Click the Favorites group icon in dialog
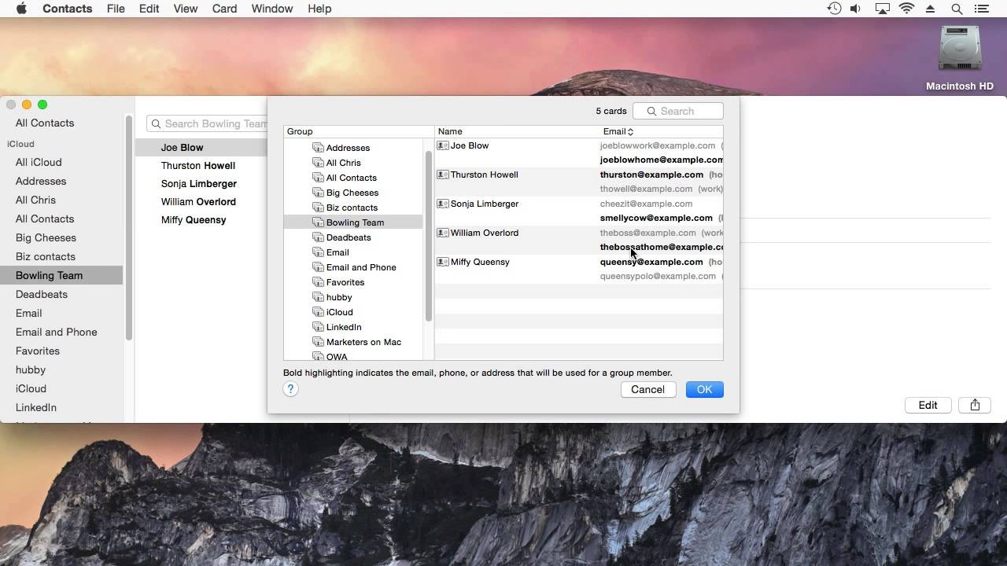This screenshot has height=566, width=1007. tap(318, 282)
